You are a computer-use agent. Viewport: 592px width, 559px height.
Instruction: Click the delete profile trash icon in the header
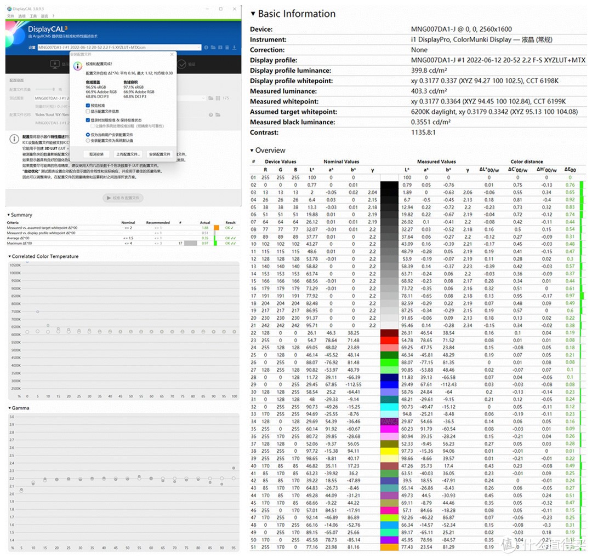(x=227, y=48)
